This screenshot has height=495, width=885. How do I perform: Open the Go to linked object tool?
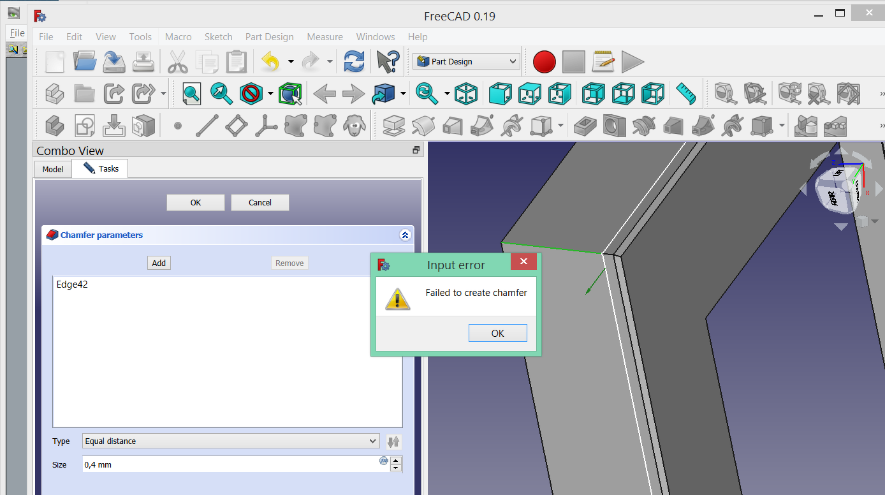[384, 94]
